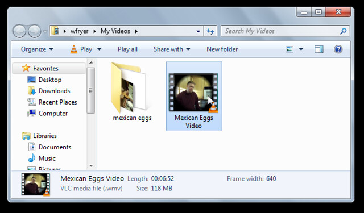Image resolution: width=364 pixels, height=213 pixels.
Task: Open the Organize menu
Action: (37, 49)
